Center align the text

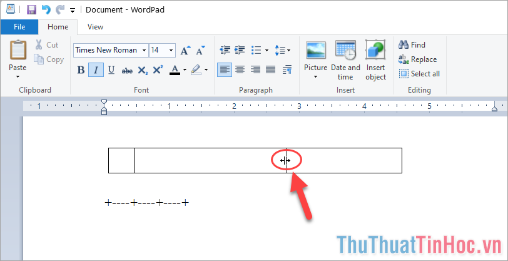click(x=240, y=69)
